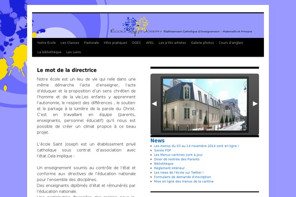This screenshot has width=296, height=197.
Task: Open the Soirée POP news link
Action: coord(162,150)
